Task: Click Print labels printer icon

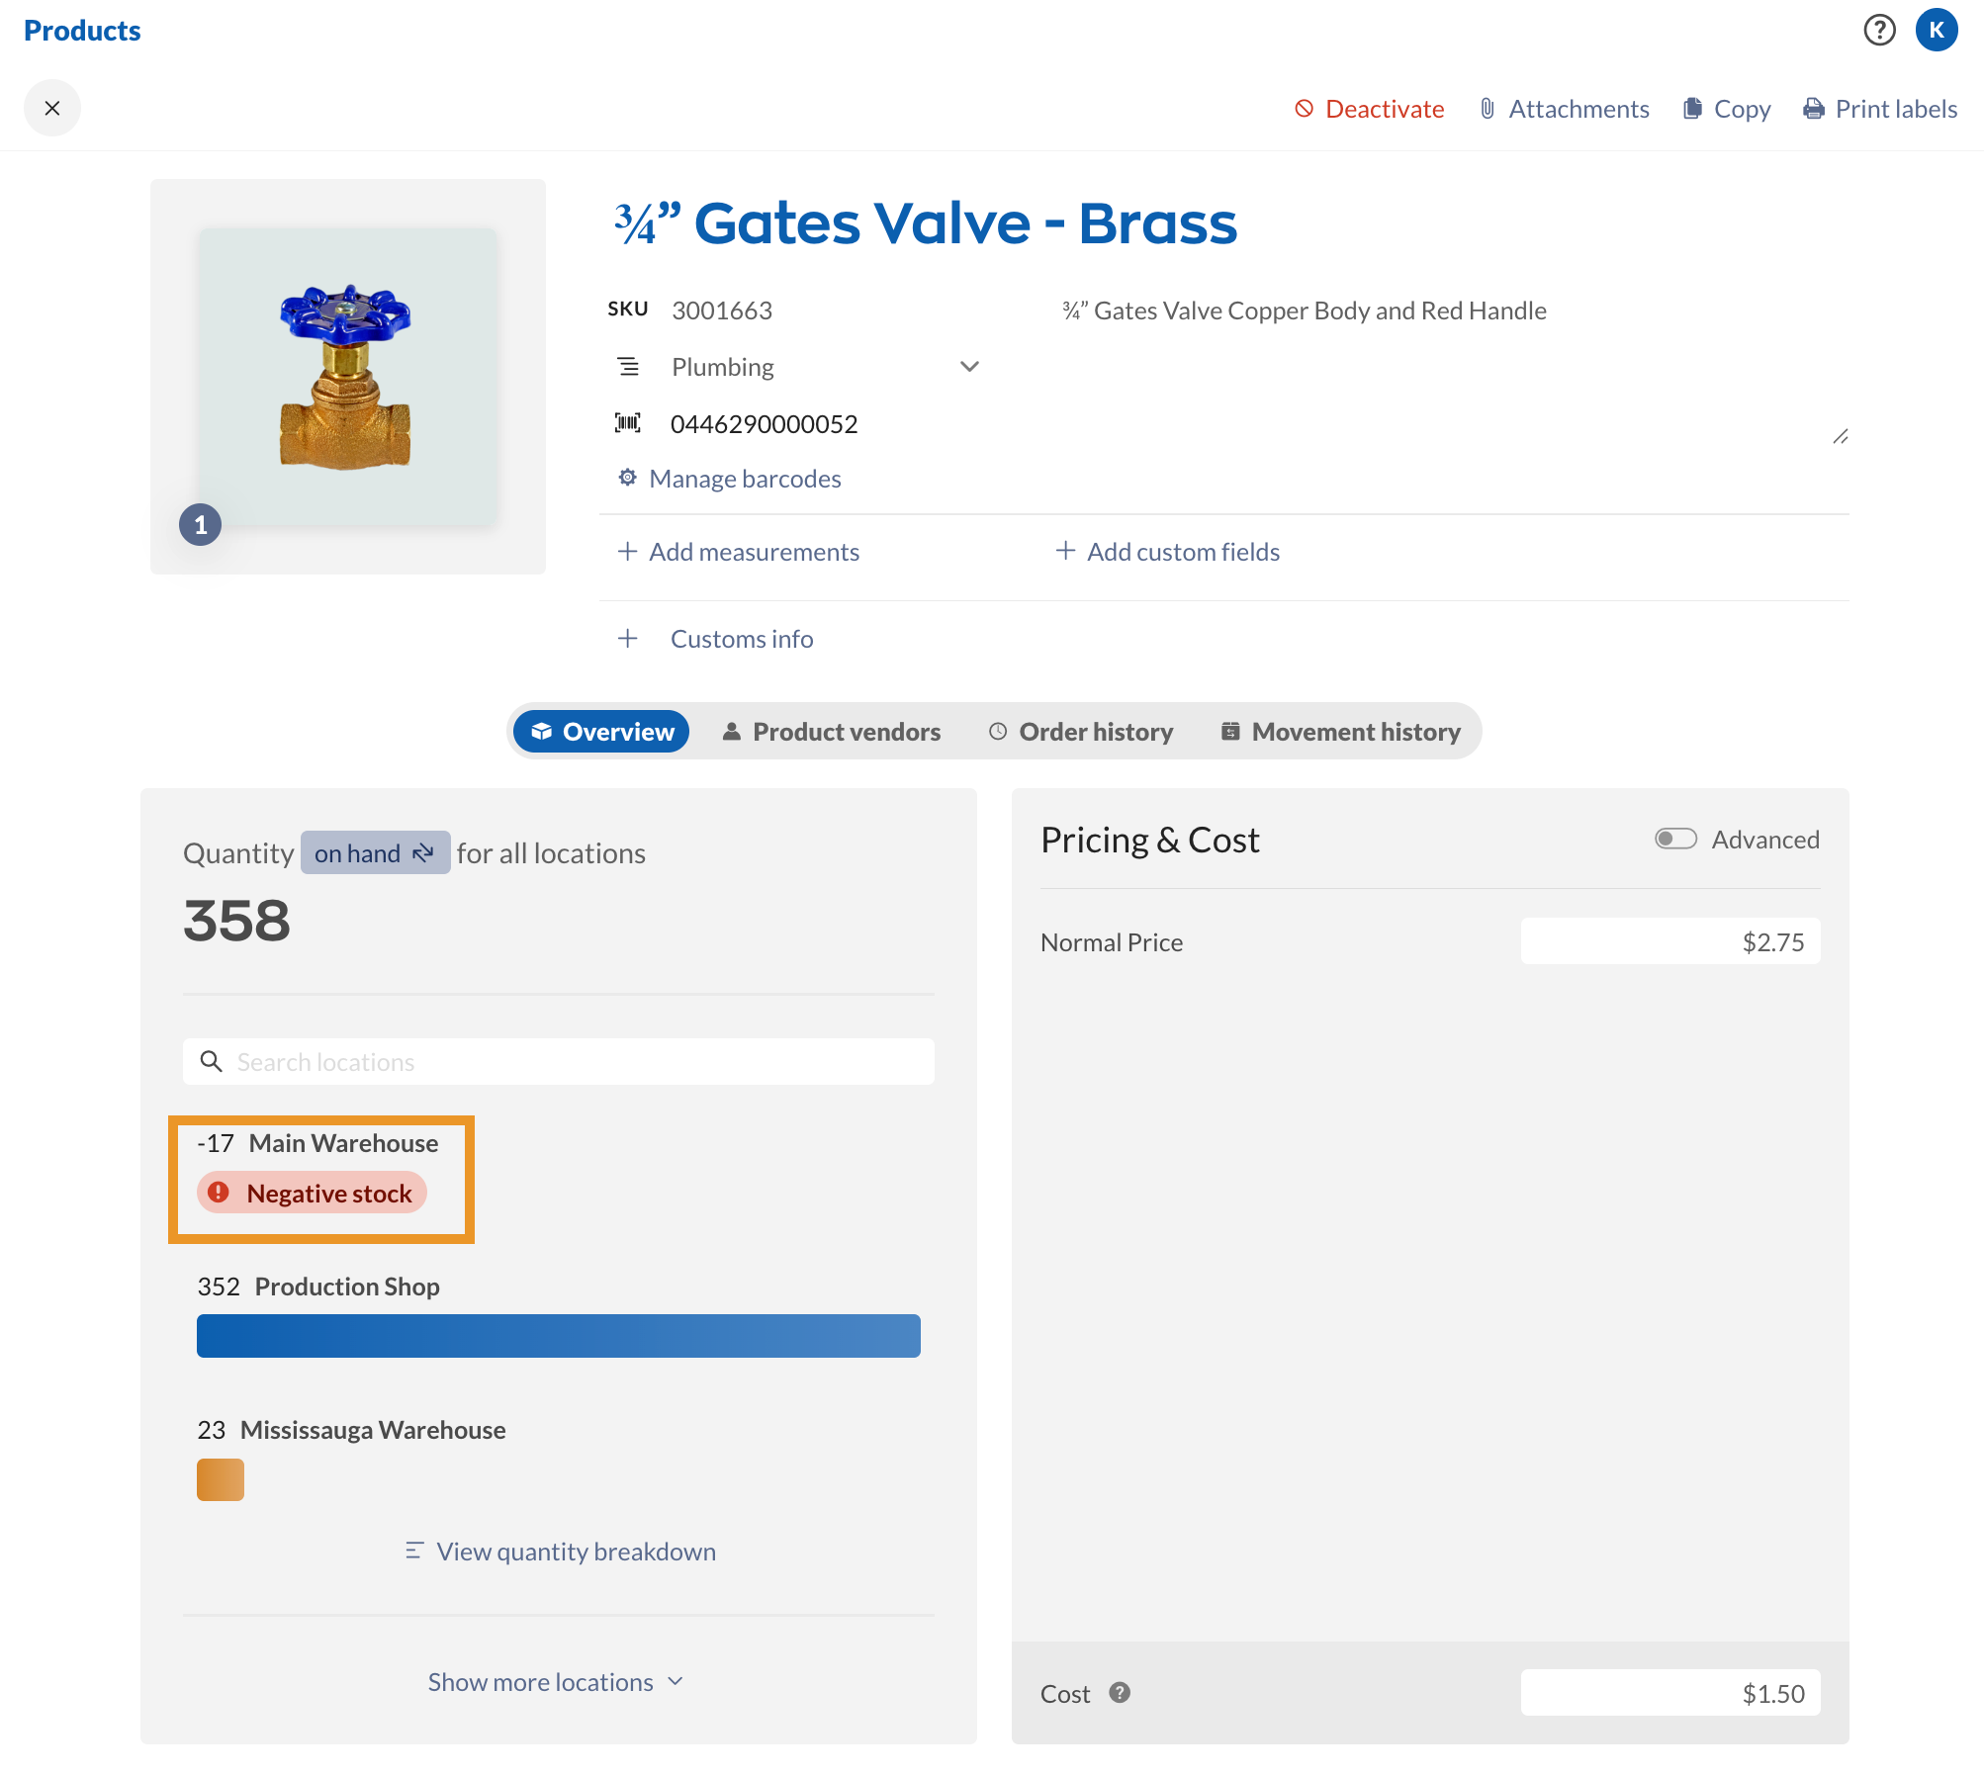Action: click(1814, 109)
